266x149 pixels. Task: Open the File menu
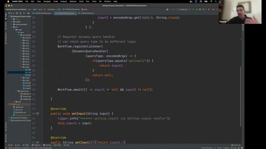(x=27, y=1)
